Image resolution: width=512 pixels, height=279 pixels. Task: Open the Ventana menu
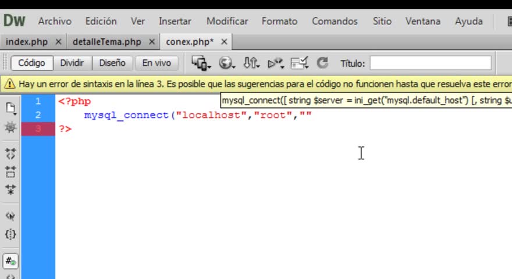coord(422,21)
